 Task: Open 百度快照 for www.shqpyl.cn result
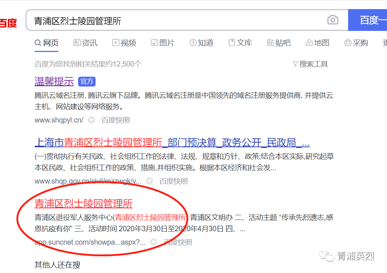click(x=116, y=120)
